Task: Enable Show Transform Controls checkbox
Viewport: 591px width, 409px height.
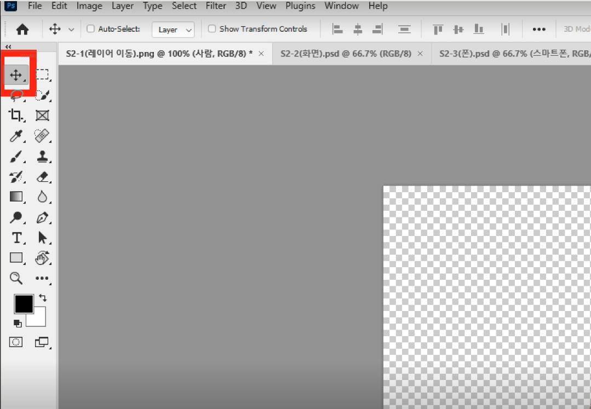Action: pos(212,28)
